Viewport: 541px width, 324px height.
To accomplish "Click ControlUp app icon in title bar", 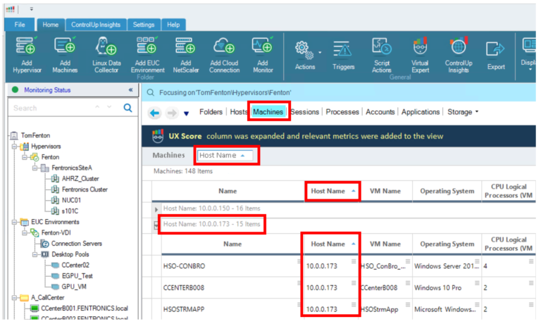I will point(11,9).
